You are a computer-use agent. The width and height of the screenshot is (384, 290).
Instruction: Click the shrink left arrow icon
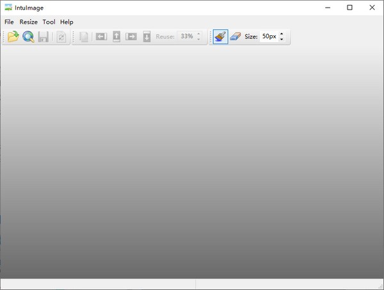click(x=101, y=36)
